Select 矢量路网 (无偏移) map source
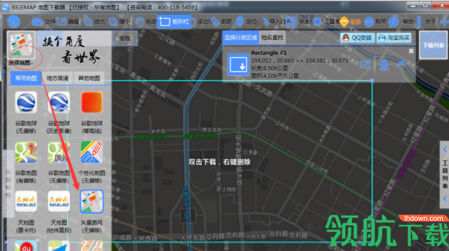The height and width of the screenshot is (251, 449). tap(92, 212)
